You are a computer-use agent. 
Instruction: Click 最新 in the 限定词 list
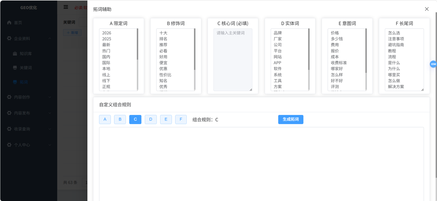(106, 45)
